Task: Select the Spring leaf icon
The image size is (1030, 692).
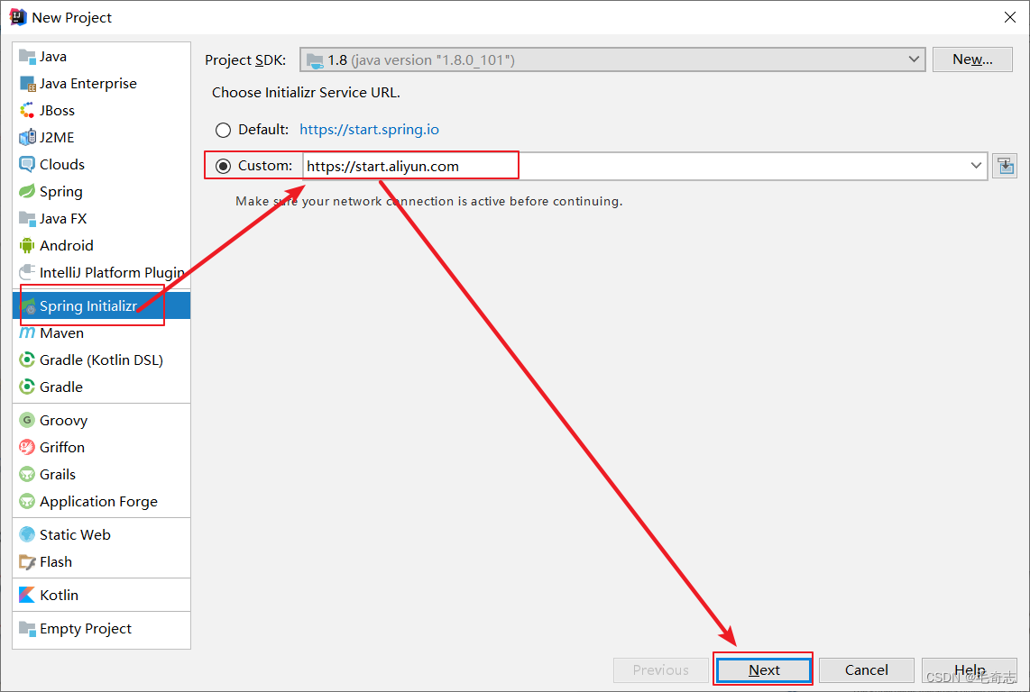Action: 27,191
